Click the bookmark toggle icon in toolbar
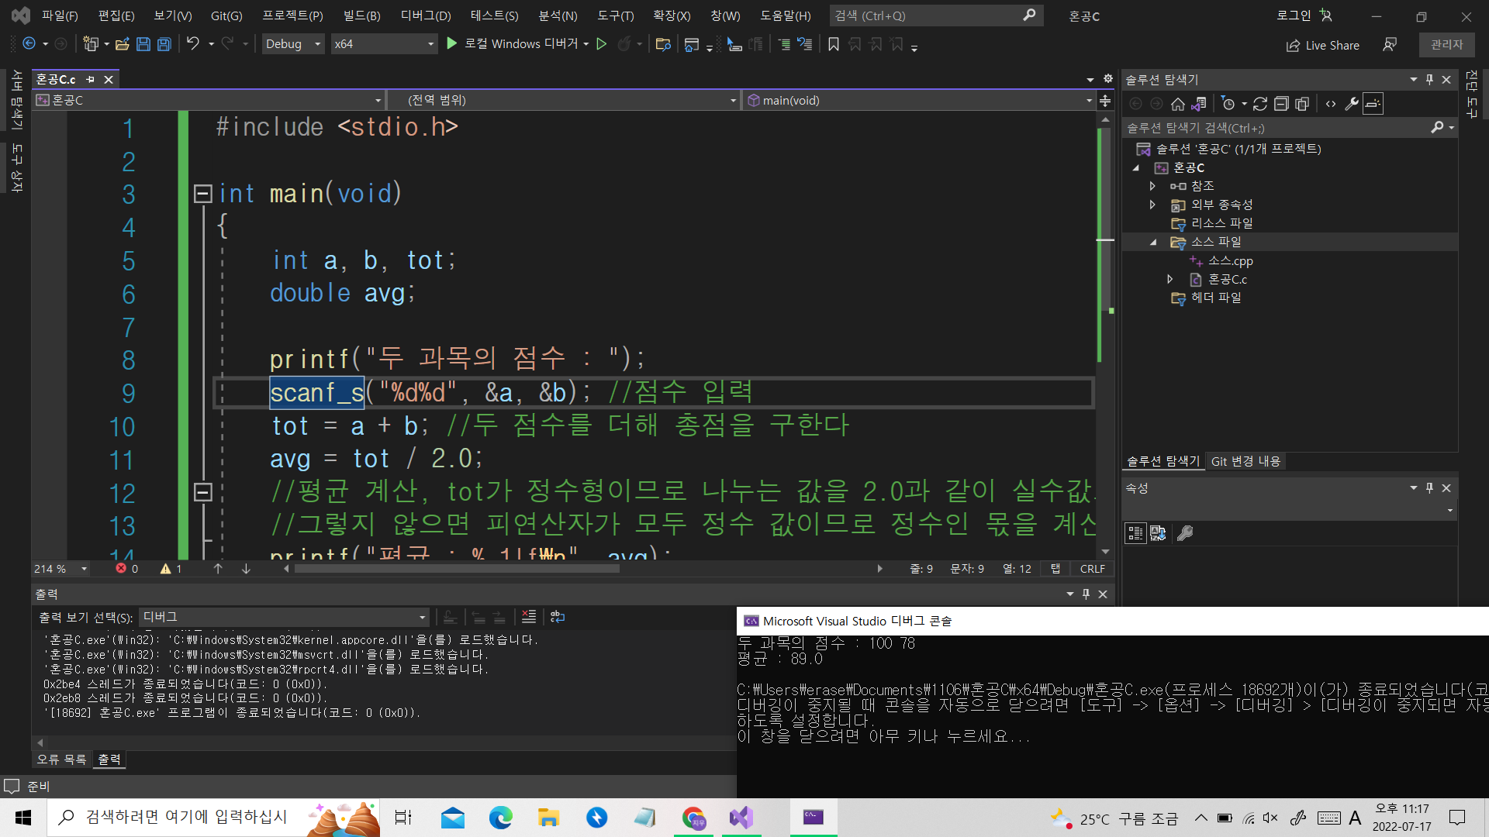 [834, 44]
